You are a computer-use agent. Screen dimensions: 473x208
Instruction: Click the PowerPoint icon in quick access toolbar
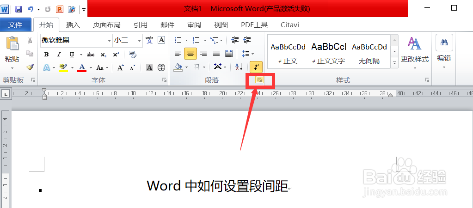point(60,9)
